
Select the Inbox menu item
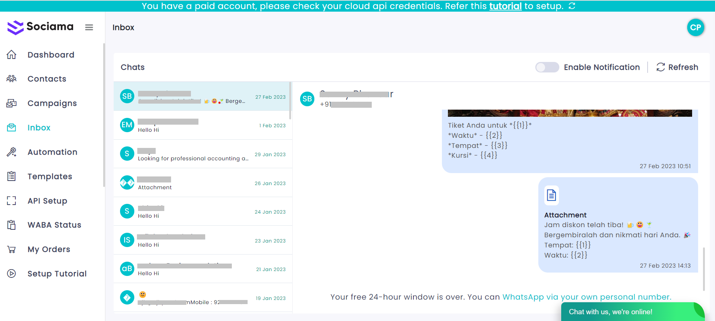coord(39,128)
